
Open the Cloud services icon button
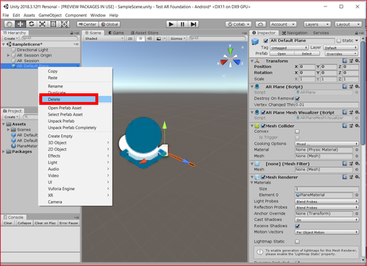pos(261,24)
